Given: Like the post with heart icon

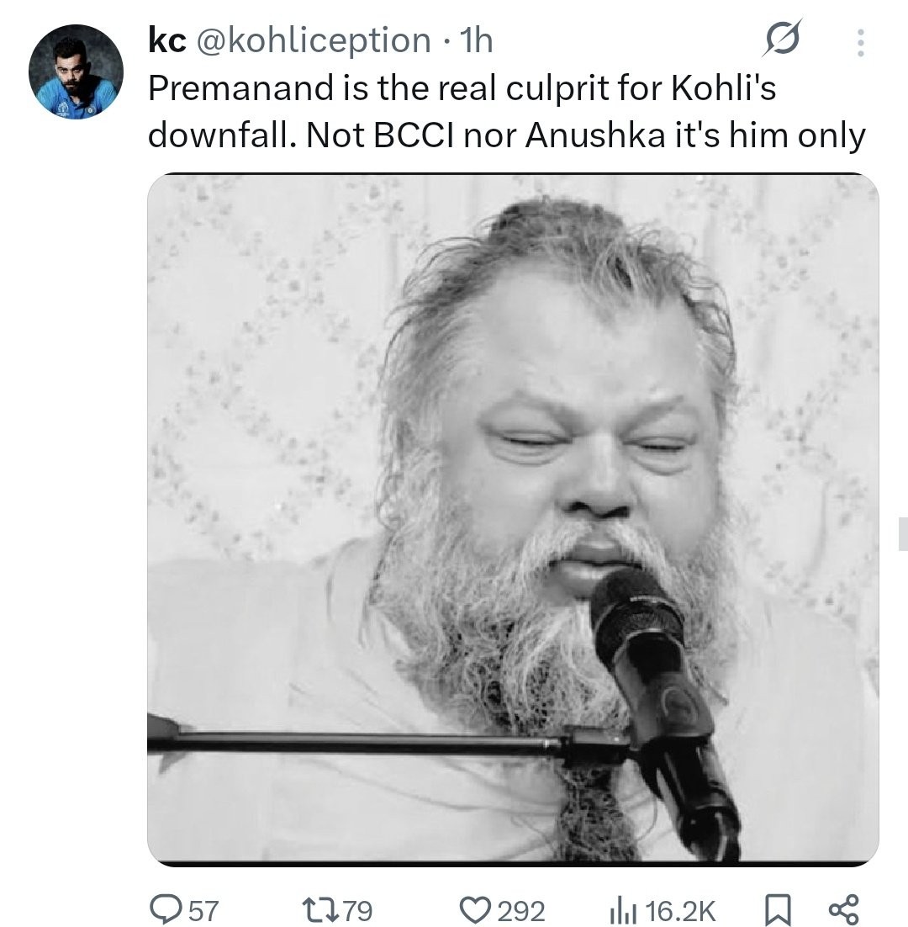Looking at the screenshot, I should (x=474, y=909).
